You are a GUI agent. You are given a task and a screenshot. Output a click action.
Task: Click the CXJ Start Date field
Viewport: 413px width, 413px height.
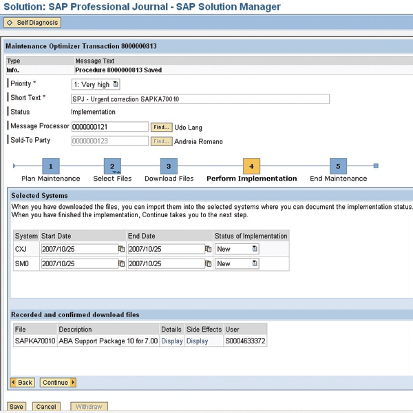pyautogui.click(x=80, y=249)
